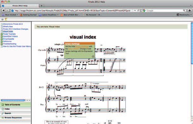Reload the page with the refresh icon
This screenshot has height=124, width=193.
coord(138,10)
